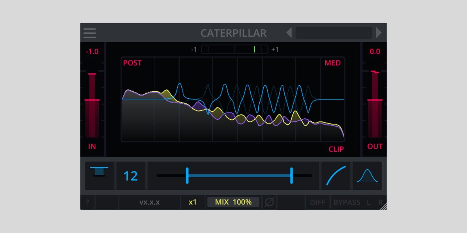This screenshot has height=233, width=467.
Task: Click the next preset arrow
Action: tap(379, 33)
